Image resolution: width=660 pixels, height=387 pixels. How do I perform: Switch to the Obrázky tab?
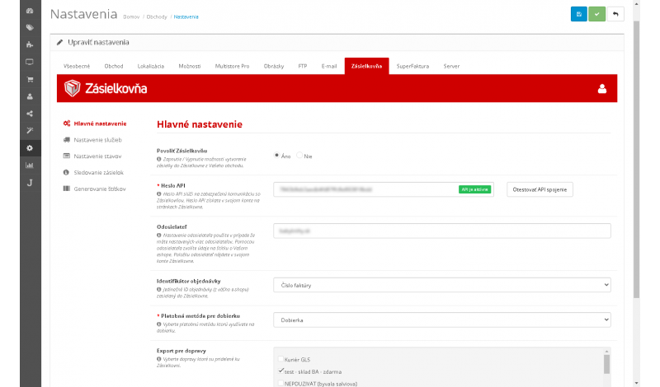click(274, 67)
